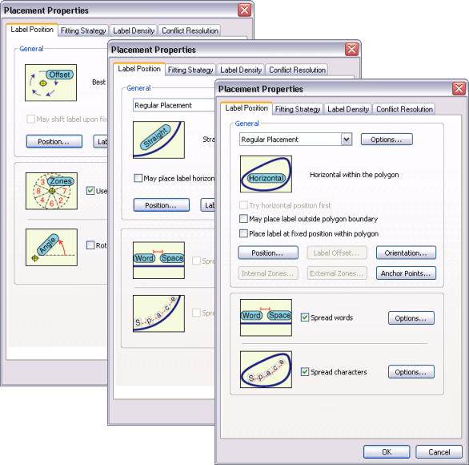This screenshot has width=469, height=465.
Task: Click OK button in front window
Action: [x=387, y=452]
